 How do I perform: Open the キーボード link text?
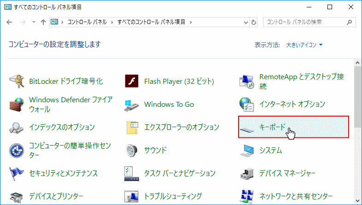[x=272, y=127]
